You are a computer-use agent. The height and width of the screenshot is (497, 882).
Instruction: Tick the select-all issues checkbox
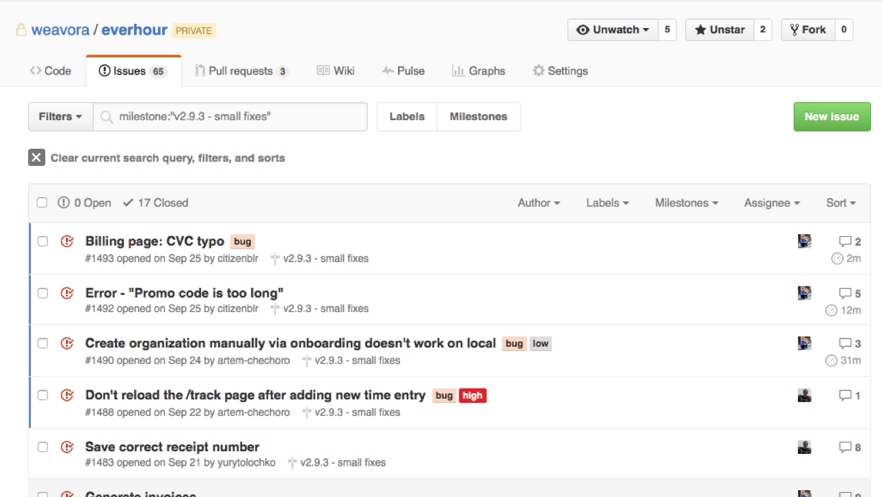[42, 203]
